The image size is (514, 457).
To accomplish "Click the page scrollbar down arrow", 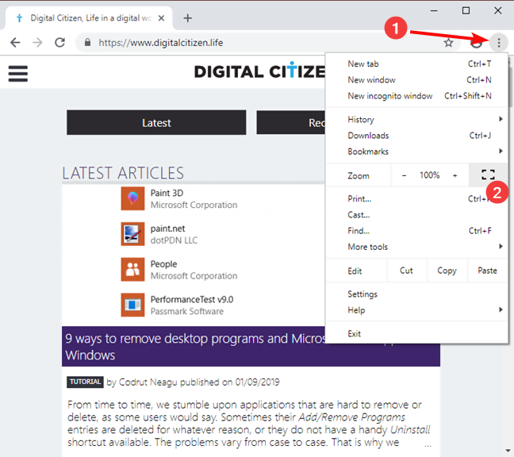I will coord(508,451).
